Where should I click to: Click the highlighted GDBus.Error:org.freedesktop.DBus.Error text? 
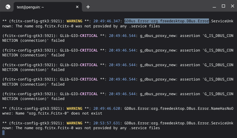pos(166,21)
